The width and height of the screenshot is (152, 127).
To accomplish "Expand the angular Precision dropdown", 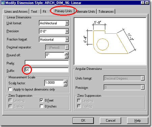I will coord(143,87).
